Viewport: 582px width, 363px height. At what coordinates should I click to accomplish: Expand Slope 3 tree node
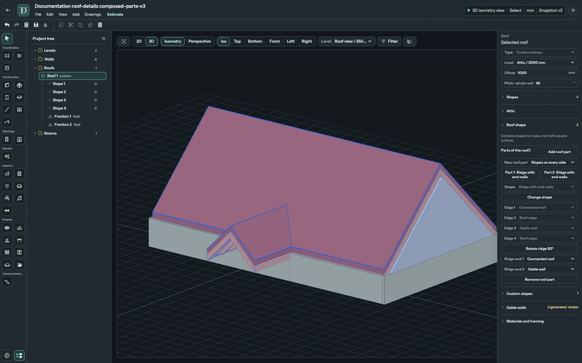[x=50, y=100]
